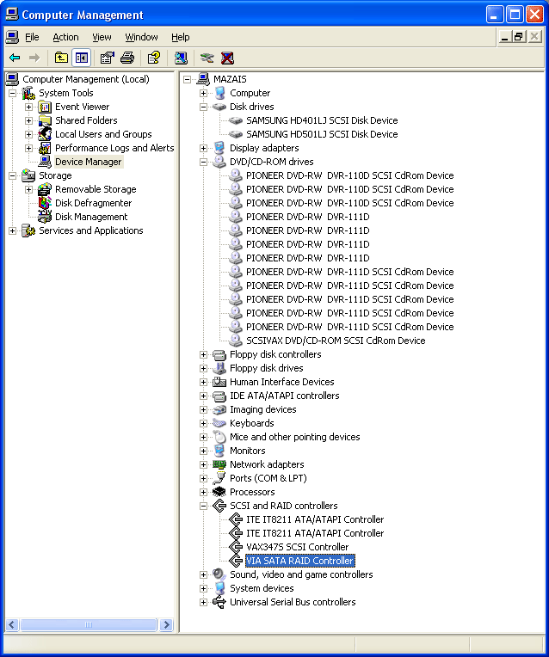Click the Keyboards category icon
The height and width of the screenshot is (657, 549).
point(219,423)
